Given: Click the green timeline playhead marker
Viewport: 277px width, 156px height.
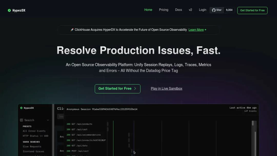Looking at the screenshot, I should tap(113, 138).
